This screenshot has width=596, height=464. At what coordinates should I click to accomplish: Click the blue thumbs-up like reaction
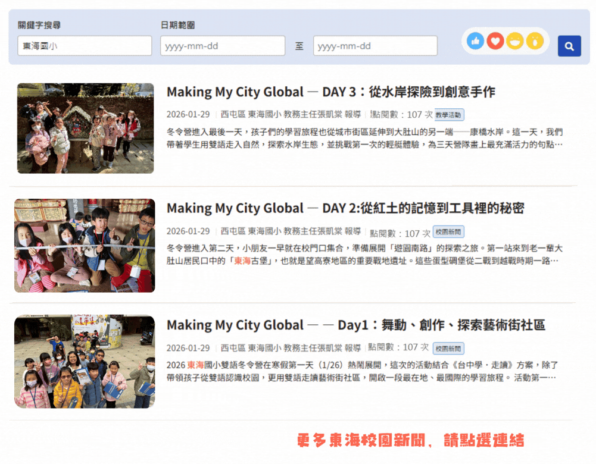pos(475,41)
